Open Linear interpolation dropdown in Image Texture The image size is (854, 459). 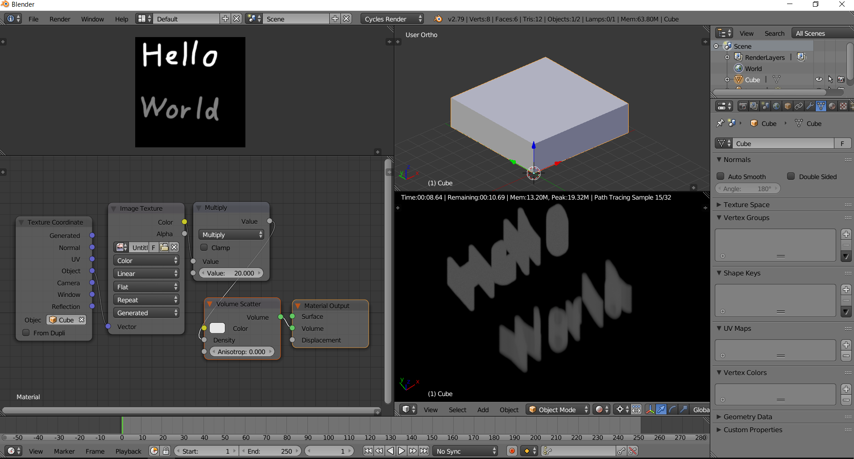tap(146, 273)
